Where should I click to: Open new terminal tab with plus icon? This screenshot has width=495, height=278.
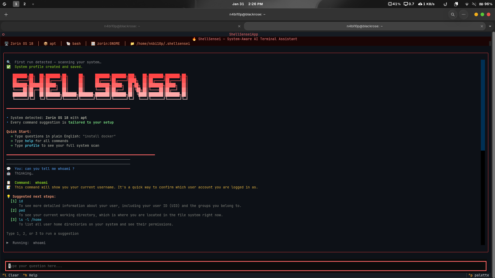[x=6, y=15]
